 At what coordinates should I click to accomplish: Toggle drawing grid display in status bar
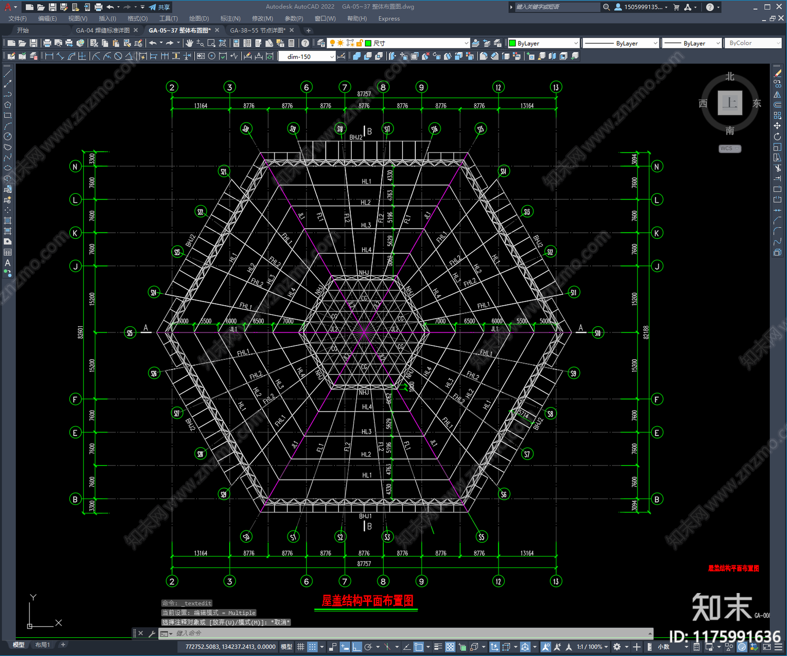tap(301, 647)
